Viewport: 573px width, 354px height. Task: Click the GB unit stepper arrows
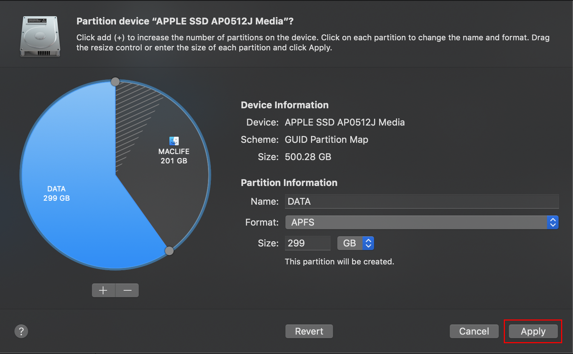(x=368, y=243)
